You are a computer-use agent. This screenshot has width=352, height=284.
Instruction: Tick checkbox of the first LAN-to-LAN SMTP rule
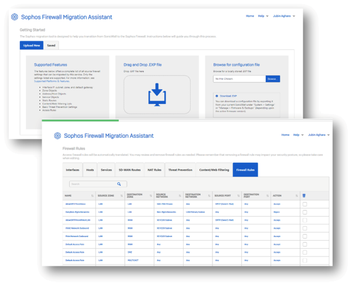pyautogui.click(x=304, y=204)
